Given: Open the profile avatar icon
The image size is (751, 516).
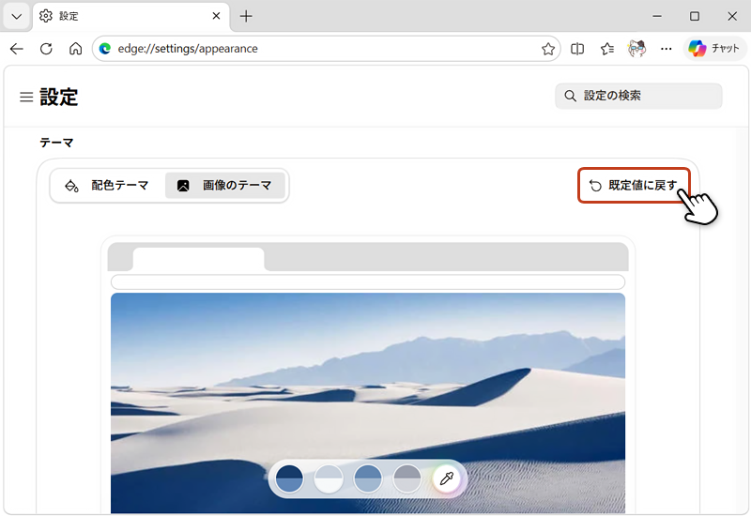Looking at the screenshot, I should tap(636, 49).
